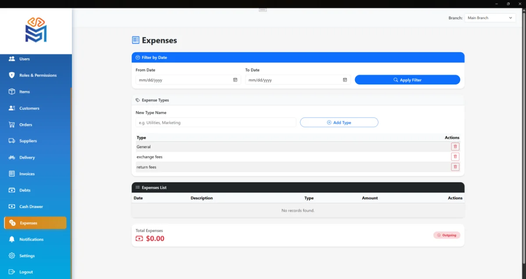Click the Filter by Date header
Image resolution: width=526 pixels, height=279 pixels.
[x=298, y=57]
